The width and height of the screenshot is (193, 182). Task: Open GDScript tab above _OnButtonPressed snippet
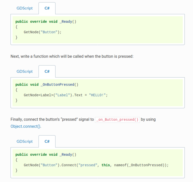click(x=25, y=71)
